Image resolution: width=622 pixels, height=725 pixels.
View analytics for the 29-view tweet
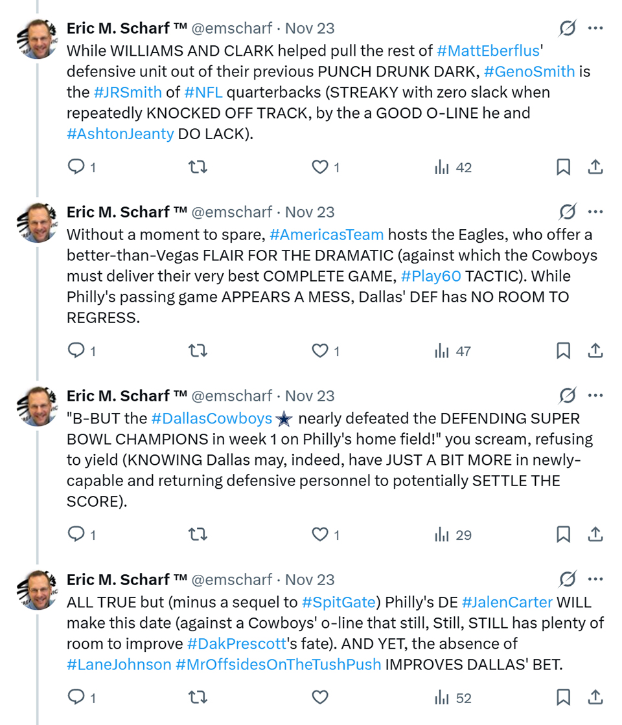(453, 535)
